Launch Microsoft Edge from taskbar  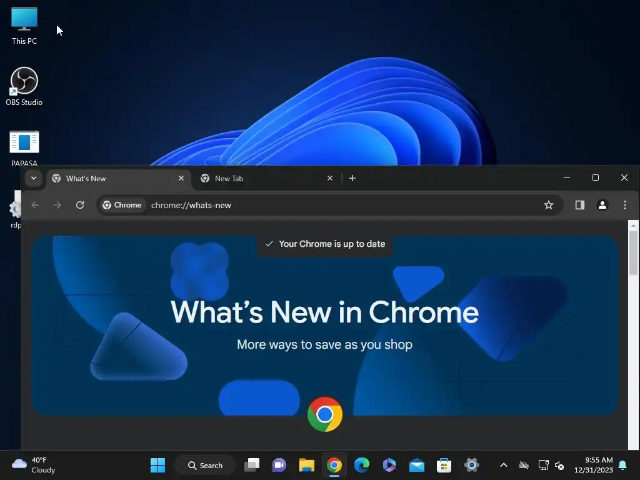(362, 465)
